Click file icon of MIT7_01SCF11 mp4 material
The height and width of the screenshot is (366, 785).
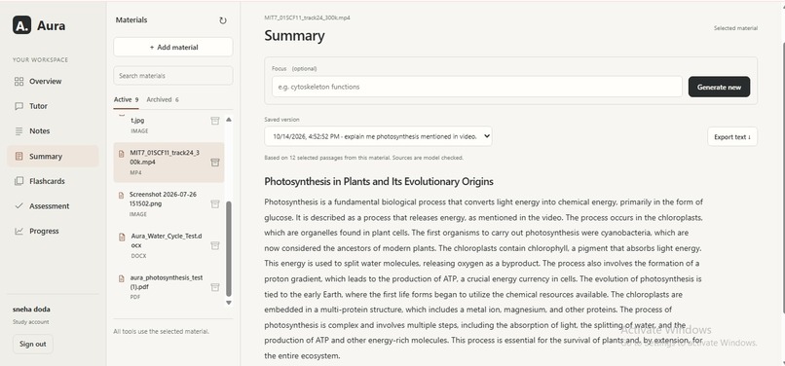click(121, 154)
